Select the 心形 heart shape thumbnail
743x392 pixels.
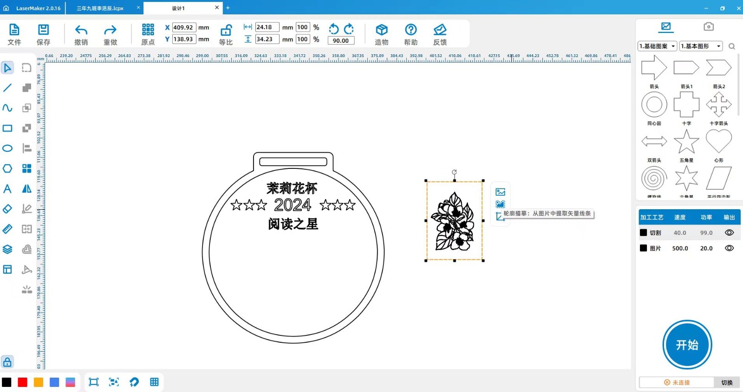click(x=719, y=141)
